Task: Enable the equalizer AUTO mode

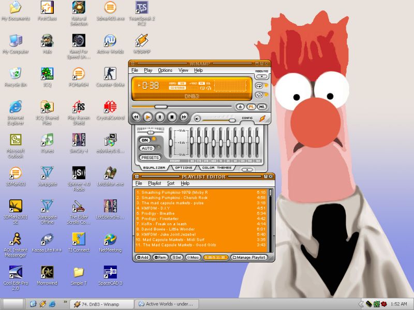Action: [146, 148]
